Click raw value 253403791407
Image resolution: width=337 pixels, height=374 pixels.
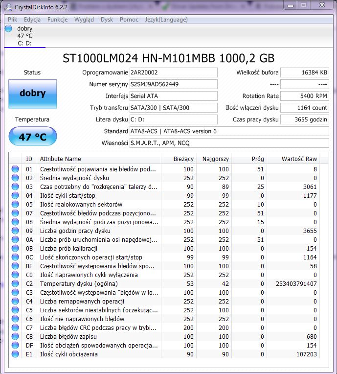point(296,284)
